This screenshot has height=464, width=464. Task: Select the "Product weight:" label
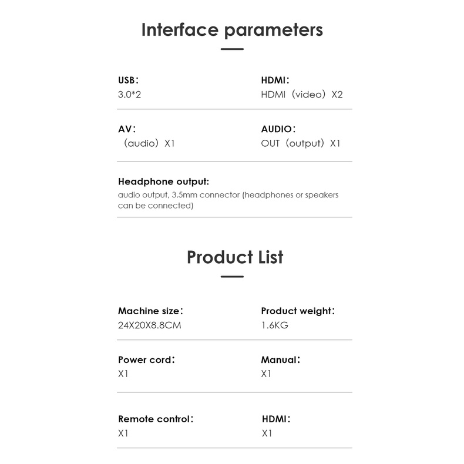point(298,311)
